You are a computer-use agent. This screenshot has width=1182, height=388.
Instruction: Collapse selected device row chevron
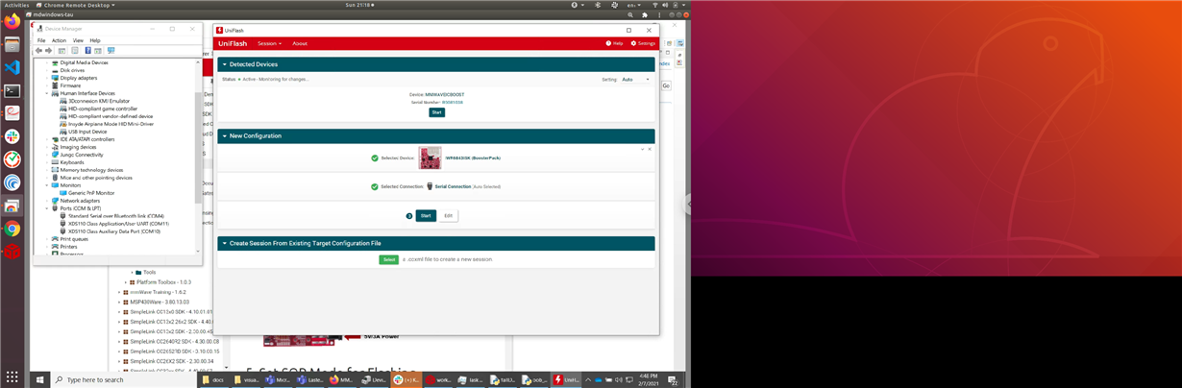point(643,149)
